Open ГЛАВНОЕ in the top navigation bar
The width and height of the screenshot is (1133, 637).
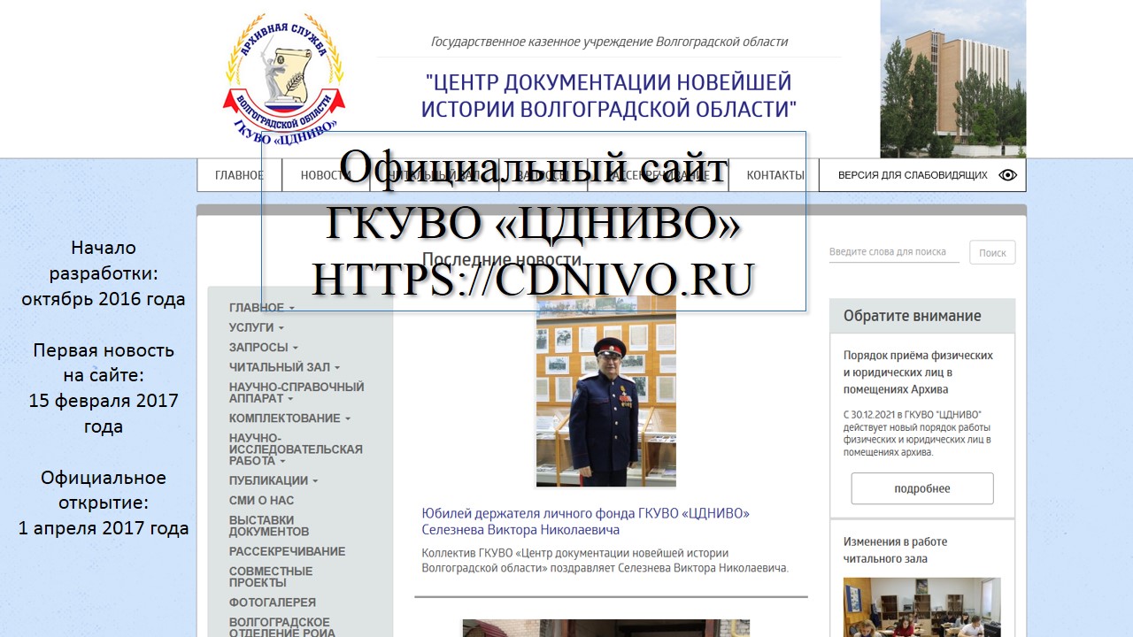point(239,175)
